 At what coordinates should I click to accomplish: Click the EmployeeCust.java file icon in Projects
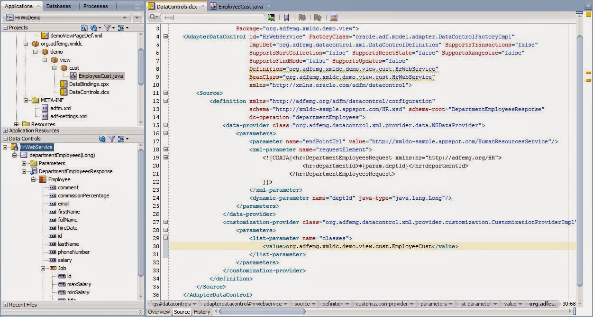click(x=73, y=76)
